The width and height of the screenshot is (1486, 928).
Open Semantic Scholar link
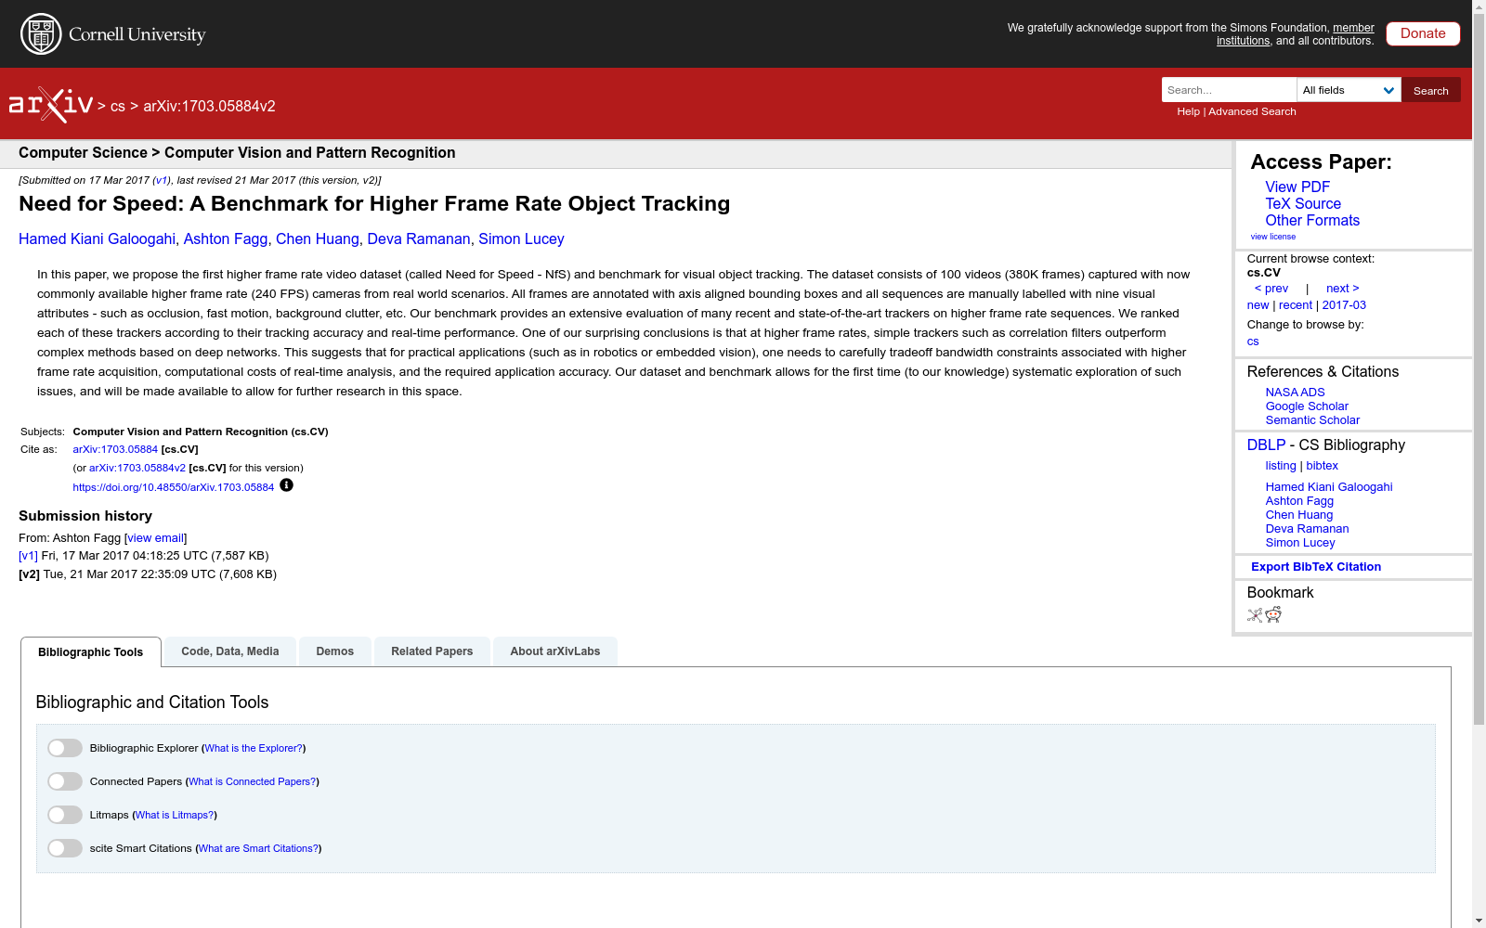[x=1312, y=420]
